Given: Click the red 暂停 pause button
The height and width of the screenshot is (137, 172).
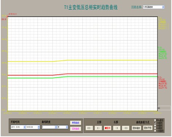Looking at the screenshot, I should [107, 128].
